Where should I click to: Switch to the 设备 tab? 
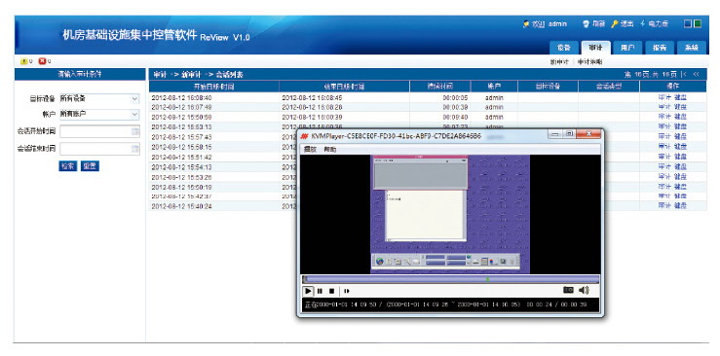click(564, 48)
